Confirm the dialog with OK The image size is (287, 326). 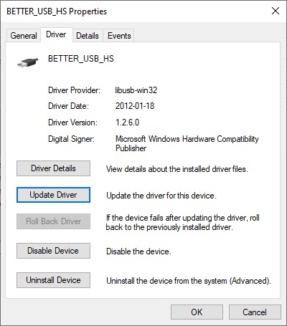click(197, 312)
